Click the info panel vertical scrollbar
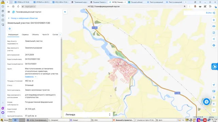 61,75
